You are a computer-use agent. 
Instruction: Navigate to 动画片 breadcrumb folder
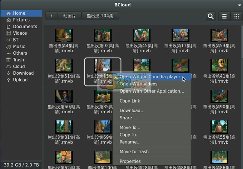click(69, 16)
